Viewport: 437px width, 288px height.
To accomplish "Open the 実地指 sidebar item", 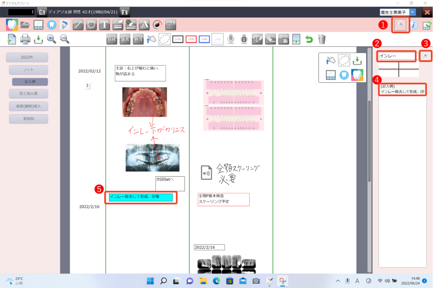I will (x=27, y=119).
